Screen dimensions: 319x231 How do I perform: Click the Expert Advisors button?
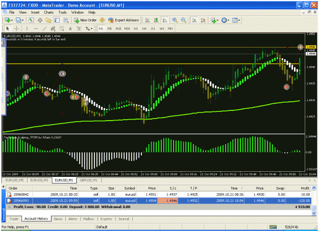pos(124,20)
